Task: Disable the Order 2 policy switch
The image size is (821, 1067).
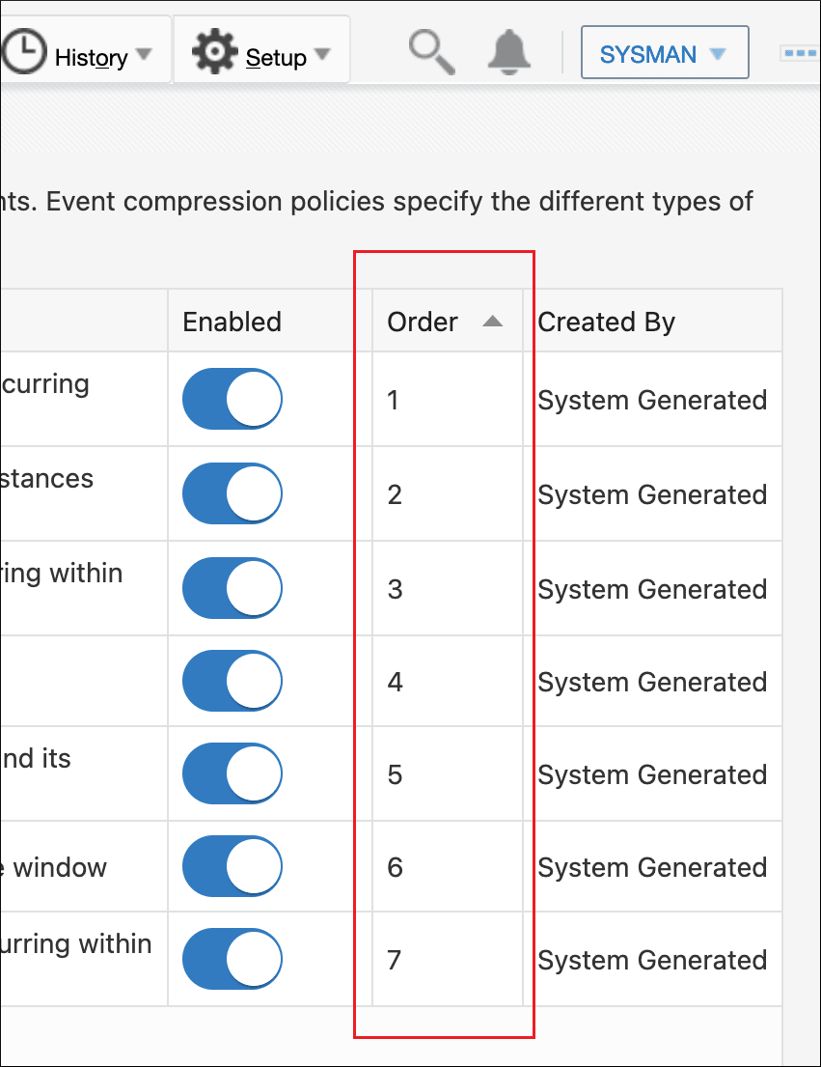Action: 233,493
